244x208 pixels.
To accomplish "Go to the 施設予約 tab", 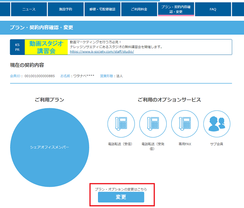I will tap(65, 9).
